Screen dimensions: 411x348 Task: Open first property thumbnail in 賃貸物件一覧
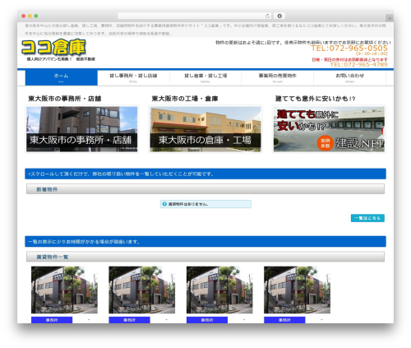(x=64, y=290)
